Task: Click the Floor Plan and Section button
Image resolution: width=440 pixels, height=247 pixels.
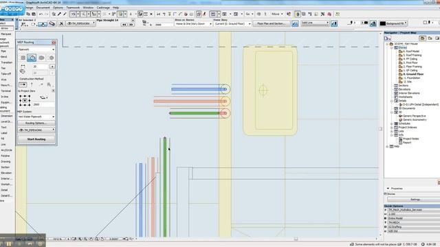Action: click(x=271, y=24)
